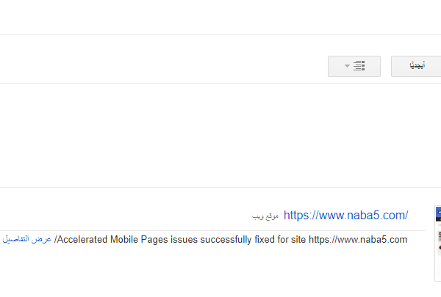Open the https://www.naba5.com/ heading link

(x=345, y=216)
